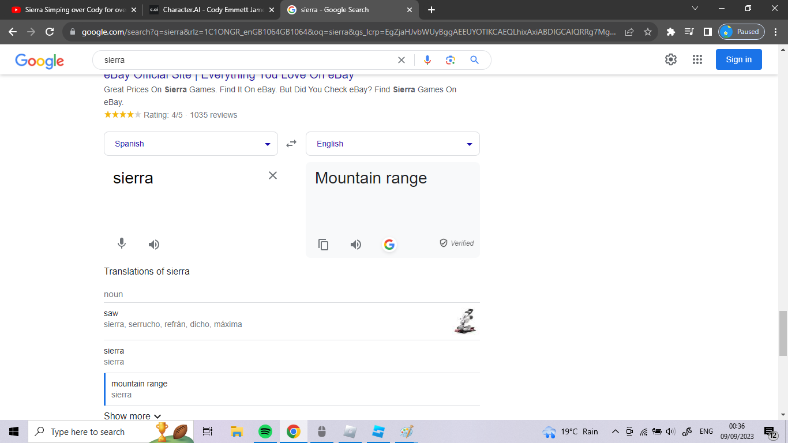The width and height of the screenshot is (788, 443).
Task: Switch to the Character.AI Cody tab
Action: click(x=211, y=10)
